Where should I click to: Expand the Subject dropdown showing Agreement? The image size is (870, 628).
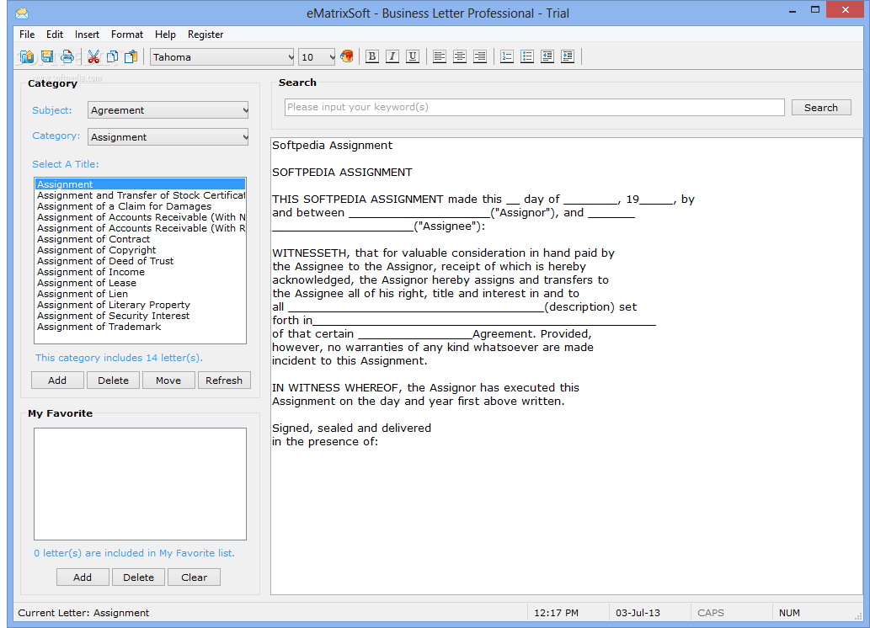[x=168, y=109]
